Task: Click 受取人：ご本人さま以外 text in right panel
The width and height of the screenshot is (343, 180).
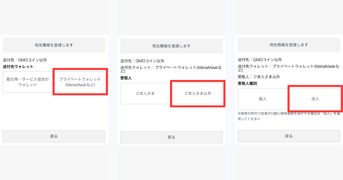Action: [x=259, y=77]
